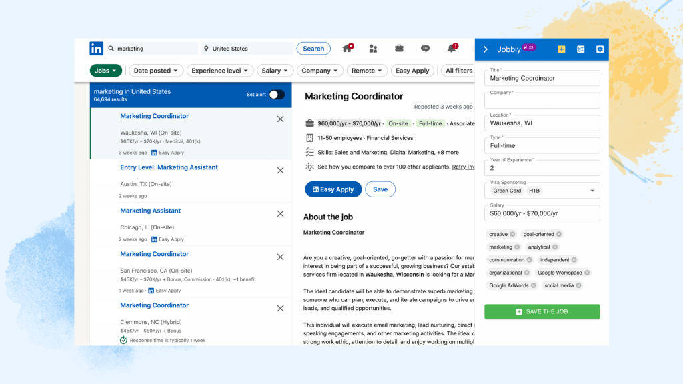
Task: Click the marketing search input field
Action: tap(153, 48)
